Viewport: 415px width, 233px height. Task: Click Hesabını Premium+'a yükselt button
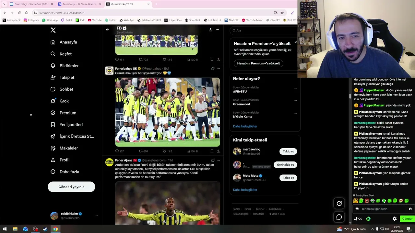258,63
